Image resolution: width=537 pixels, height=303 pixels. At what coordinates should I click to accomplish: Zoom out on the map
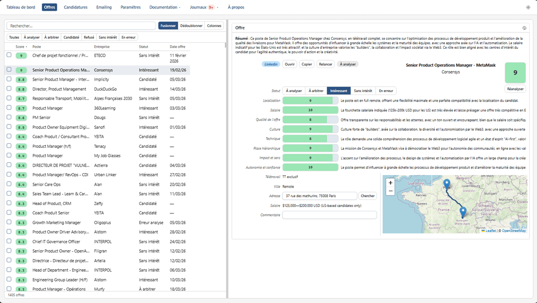click(390, 191)
